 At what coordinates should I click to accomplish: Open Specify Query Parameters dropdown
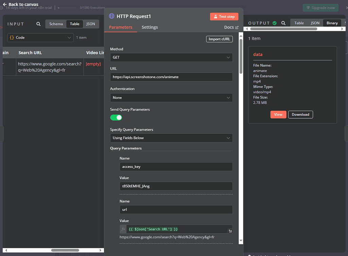tap(171, 138)
